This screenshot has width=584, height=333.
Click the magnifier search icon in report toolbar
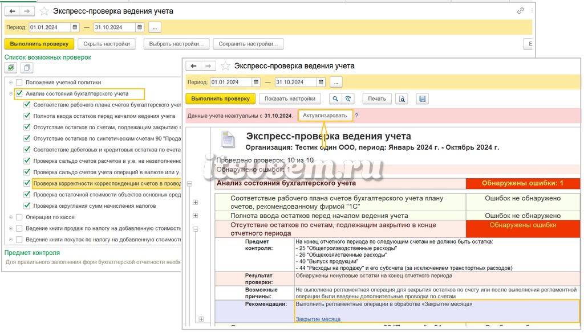coord(335,99)
